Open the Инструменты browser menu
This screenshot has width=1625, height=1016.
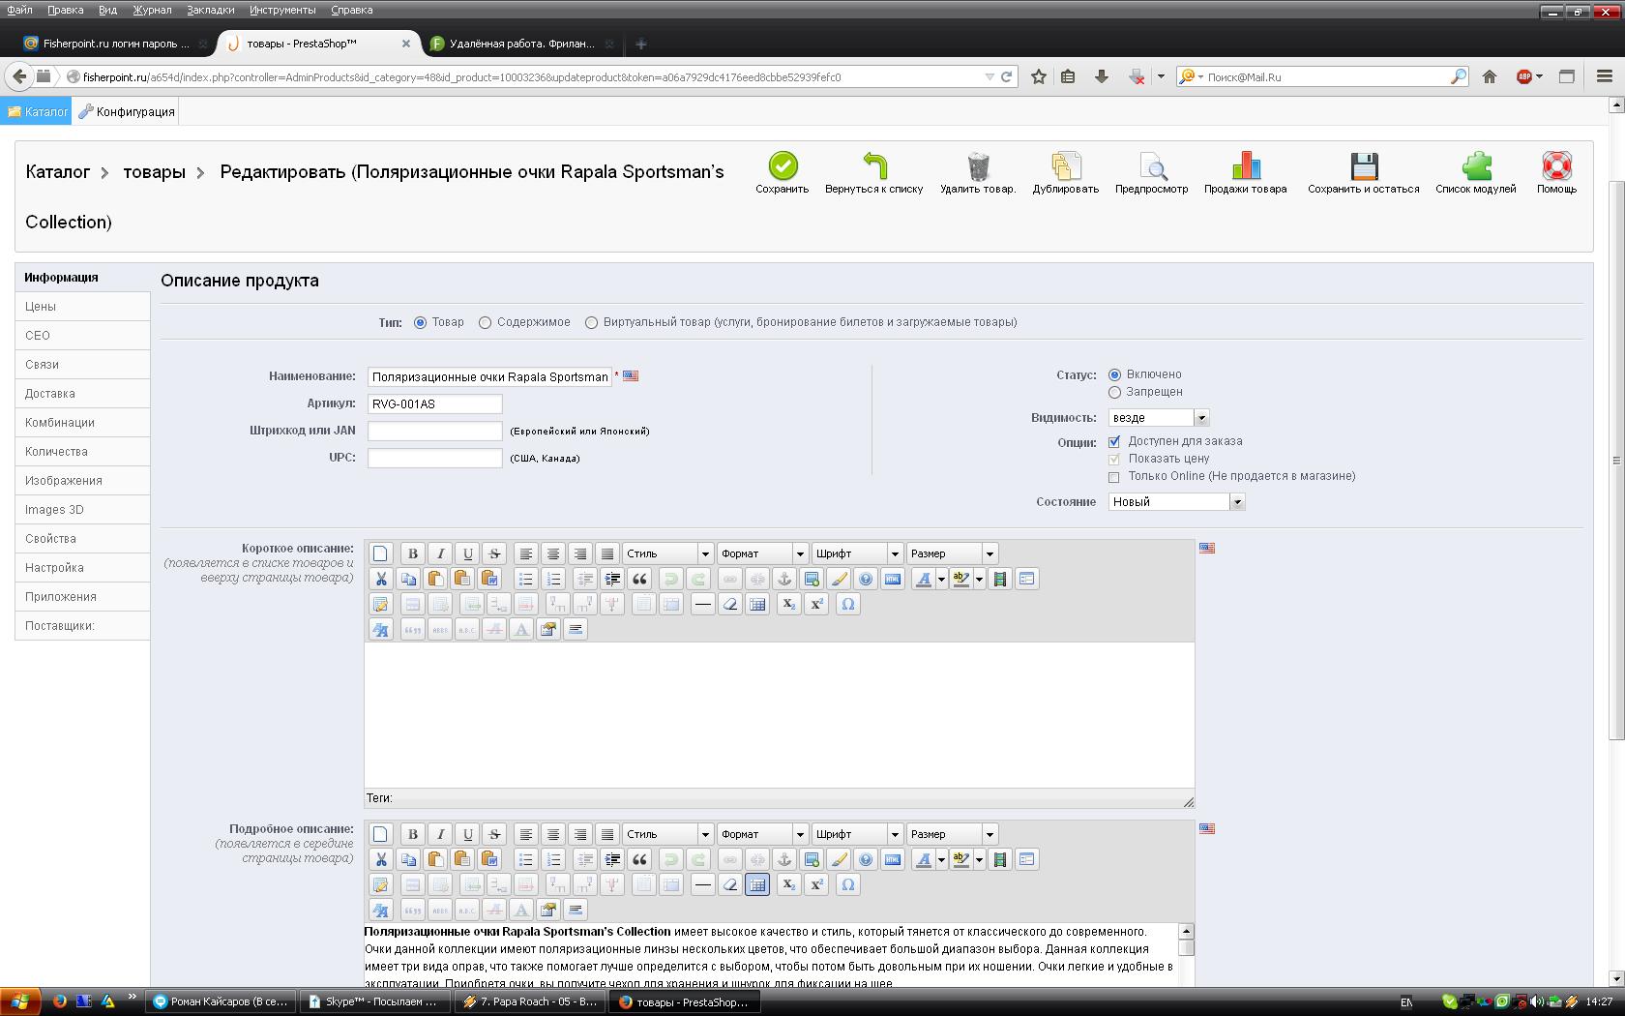coord(282,10)
